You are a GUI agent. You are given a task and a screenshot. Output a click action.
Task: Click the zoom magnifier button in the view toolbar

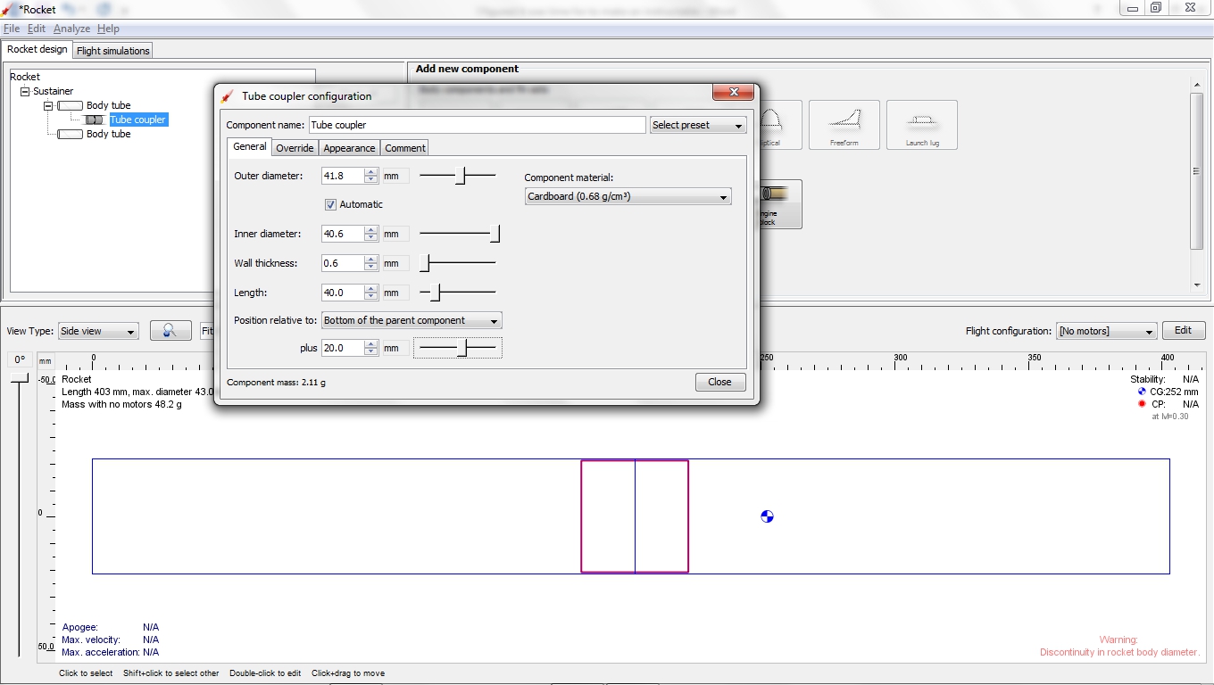pos(170,331)
